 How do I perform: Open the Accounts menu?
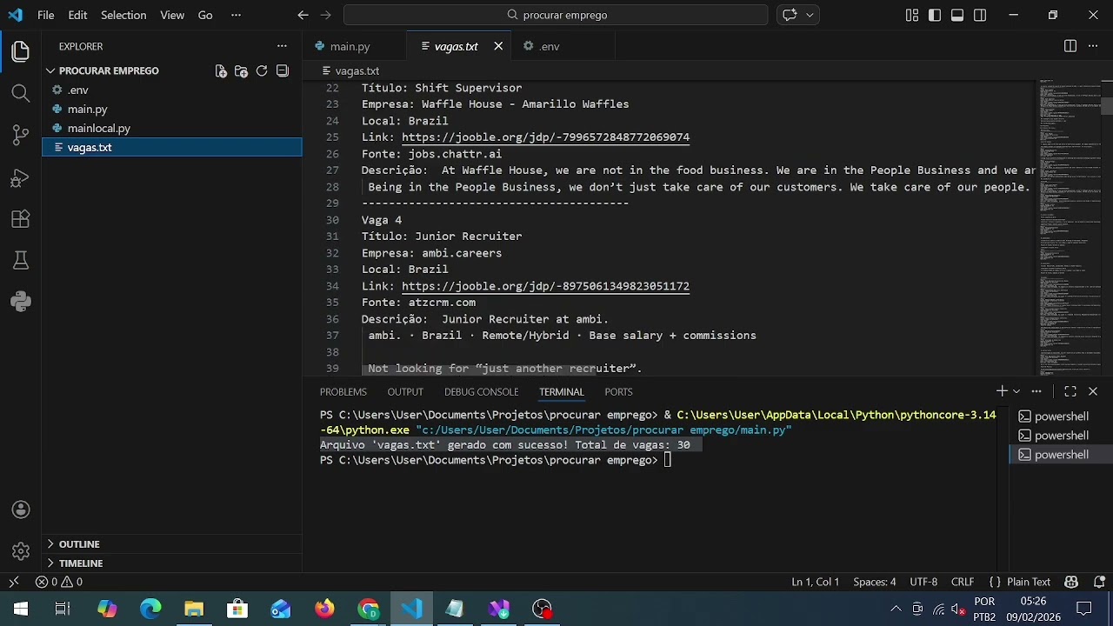[x=21, y=510]
